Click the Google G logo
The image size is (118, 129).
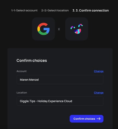pos(43,29)
